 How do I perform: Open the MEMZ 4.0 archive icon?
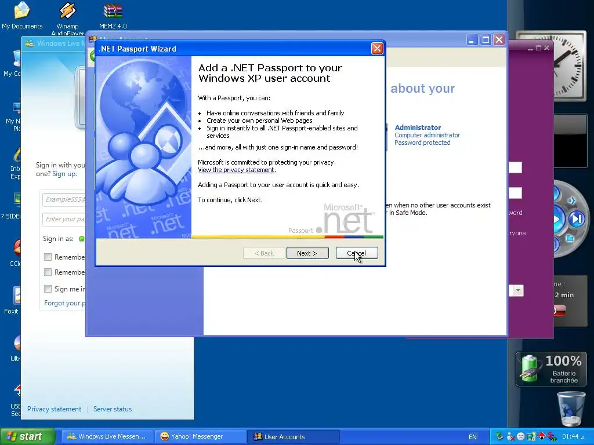113,15
